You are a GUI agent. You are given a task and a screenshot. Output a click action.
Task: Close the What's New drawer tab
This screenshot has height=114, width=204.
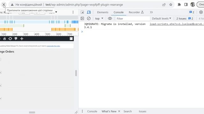[x=119, y=111]
